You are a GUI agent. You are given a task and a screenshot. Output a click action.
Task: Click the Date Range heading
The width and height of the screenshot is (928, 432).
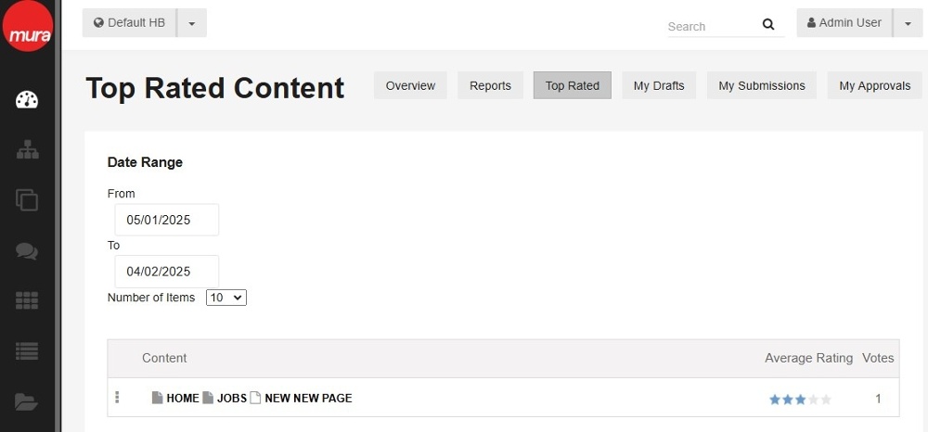(x=145, y=162)
